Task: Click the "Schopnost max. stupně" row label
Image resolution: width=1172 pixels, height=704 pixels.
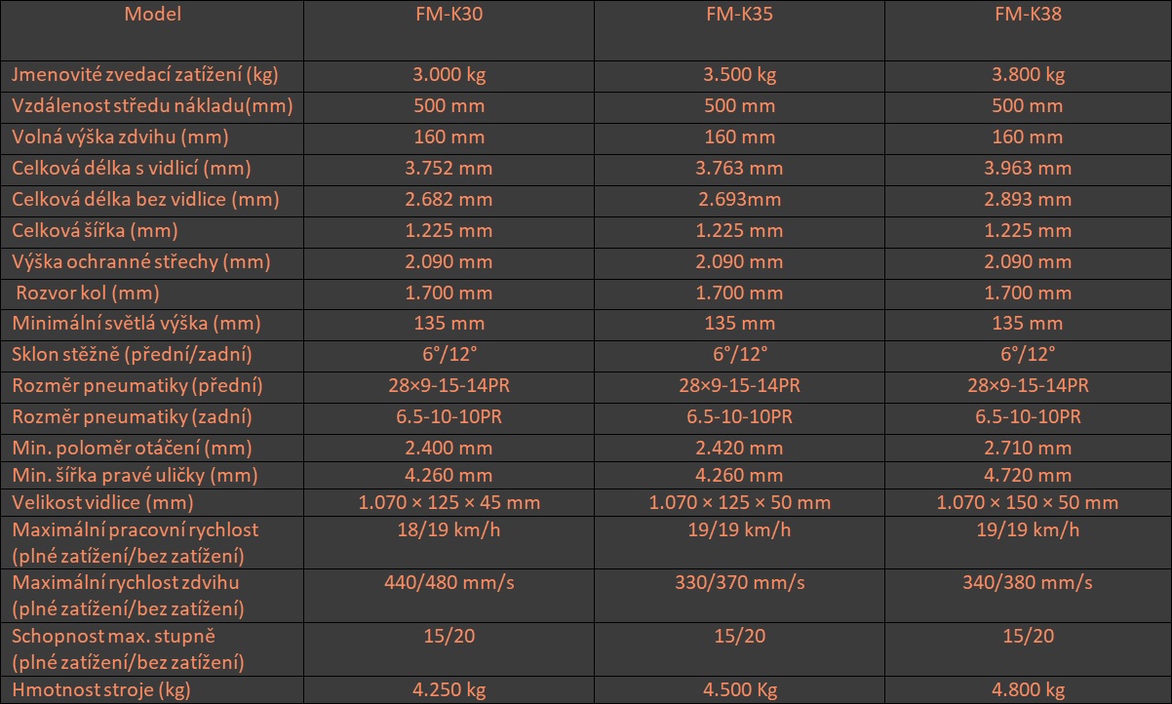Action: [x=113, y=636]
